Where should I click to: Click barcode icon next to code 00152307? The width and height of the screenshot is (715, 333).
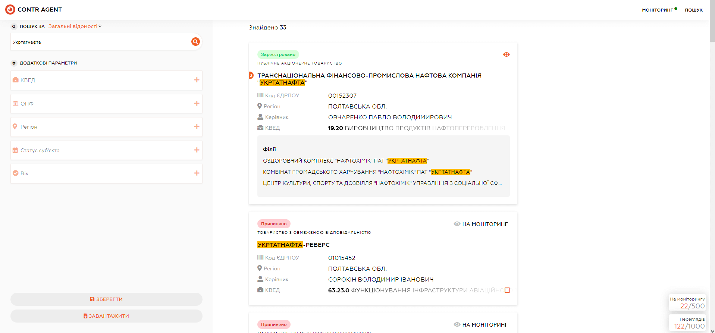260,95
